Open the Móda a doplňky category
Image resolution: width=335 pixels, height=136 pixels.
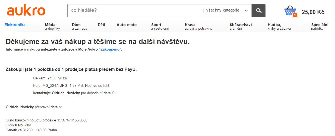[x=52, y=26]
